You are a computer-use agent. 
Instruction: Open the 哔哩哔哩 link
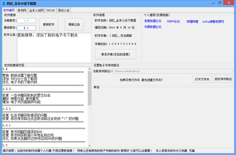pos(192,22)
